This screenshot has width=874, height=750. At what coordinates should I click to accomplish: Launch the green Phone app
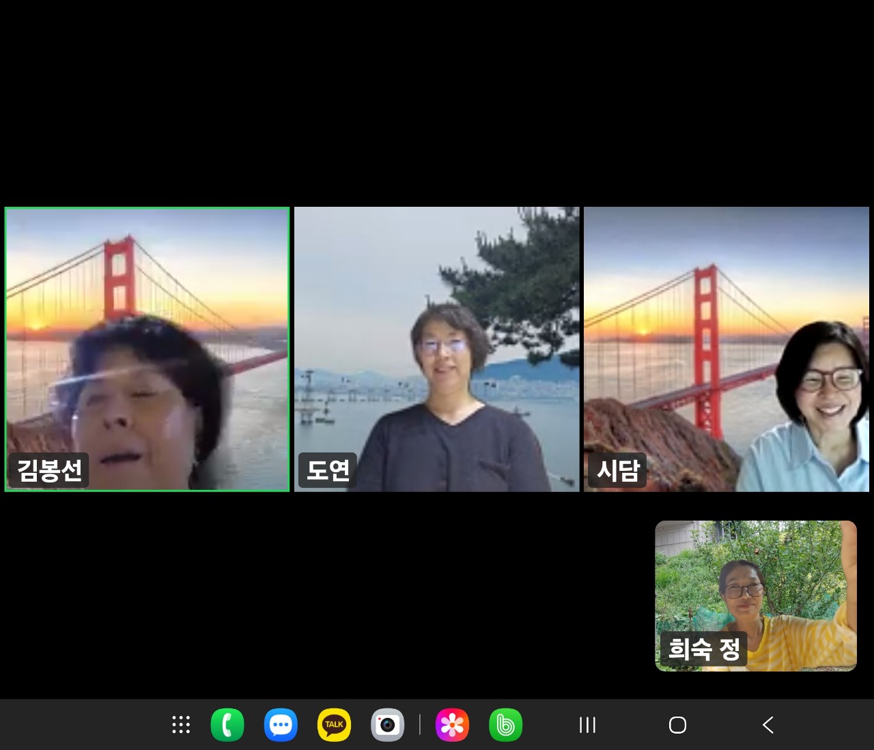click(227, 725)
